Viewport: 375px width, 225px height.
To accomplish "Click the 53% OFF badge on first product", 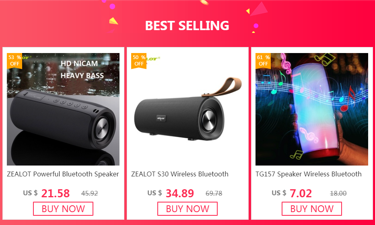I will point(14,61).
